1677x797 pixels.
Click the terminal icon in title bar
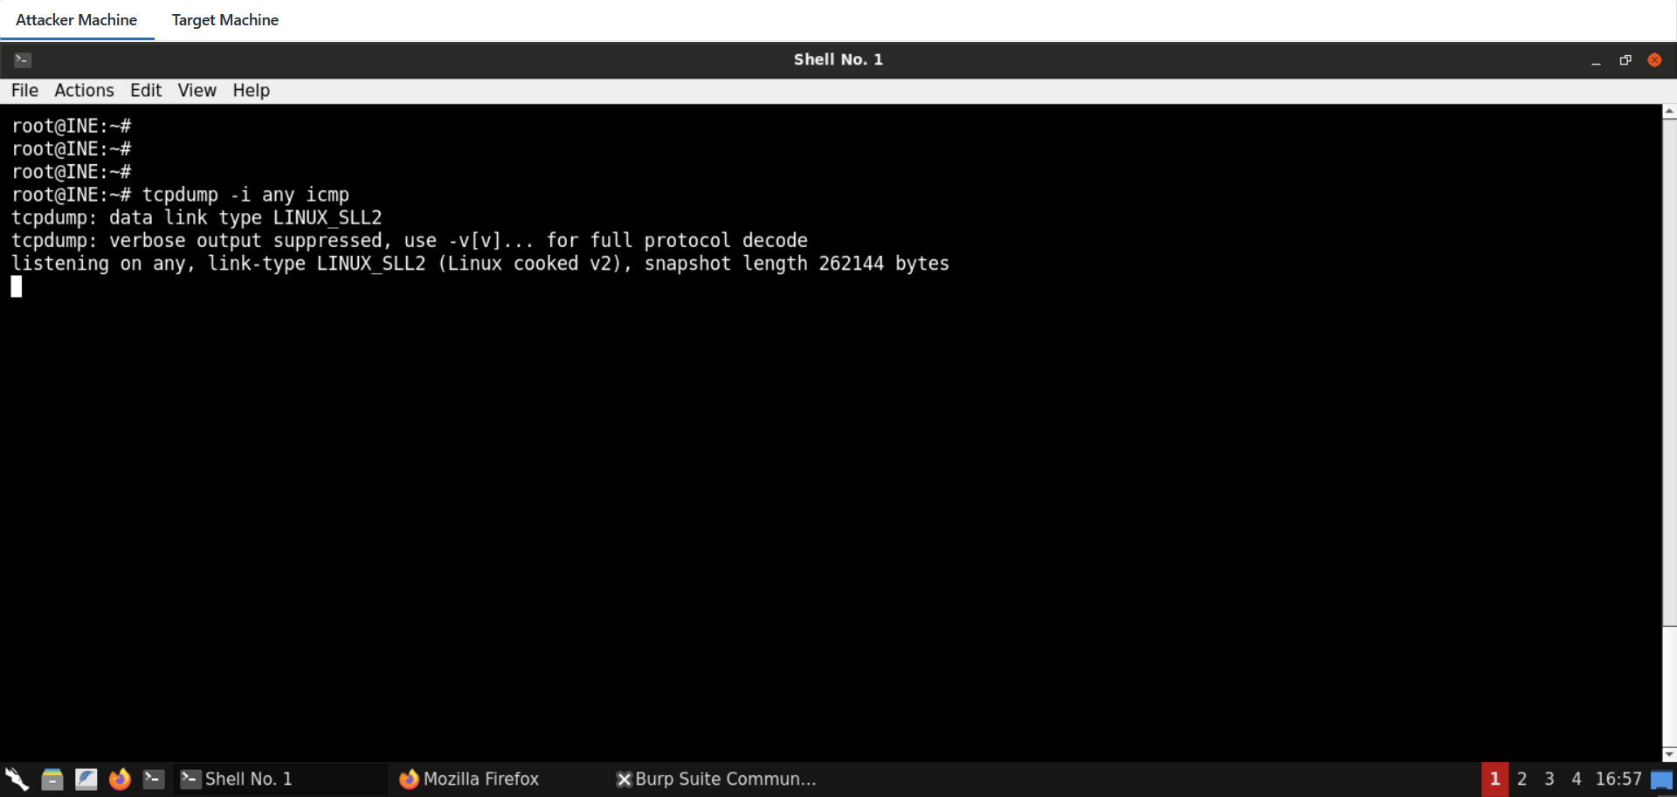point(23,59)
